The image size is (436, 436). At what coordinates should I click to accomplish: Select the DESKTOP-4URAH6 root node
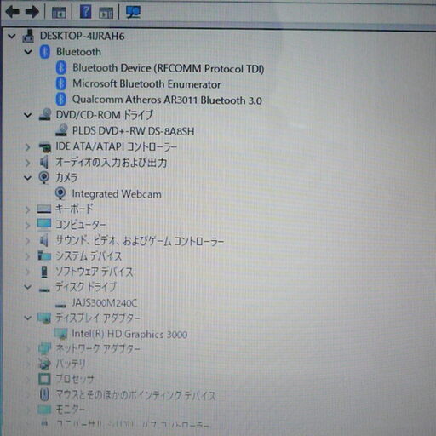click(82, 36)
